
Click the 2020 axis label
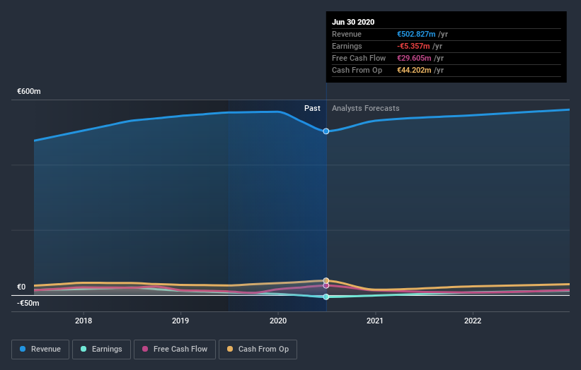278,321
